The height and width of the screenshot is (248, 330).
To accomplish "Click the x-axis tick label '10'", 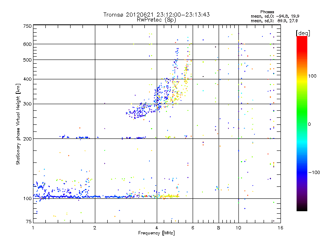I will [x=238, y=228].
